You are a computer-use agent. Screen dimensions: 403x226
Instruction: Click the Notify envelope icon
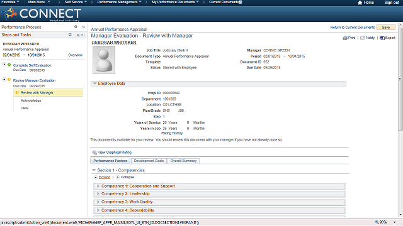(x=363, y=38)
